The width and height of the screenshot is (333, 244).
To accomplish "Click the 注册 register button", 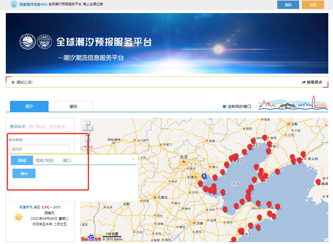I will pyautogui.click(x=313, y=5).
